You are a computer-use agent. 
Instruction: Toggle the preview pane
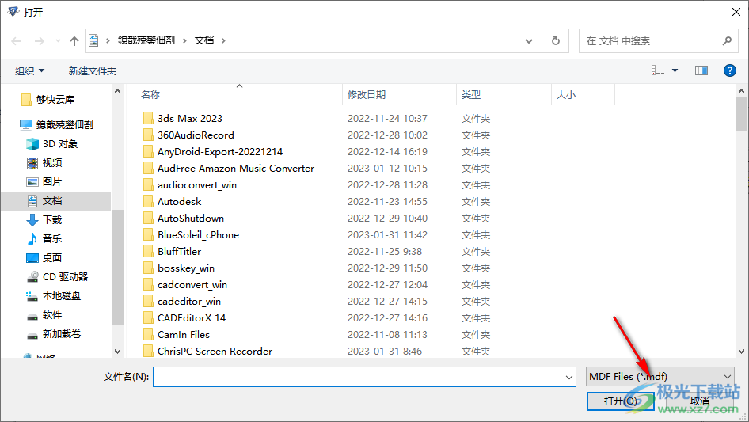click(701, 70)
